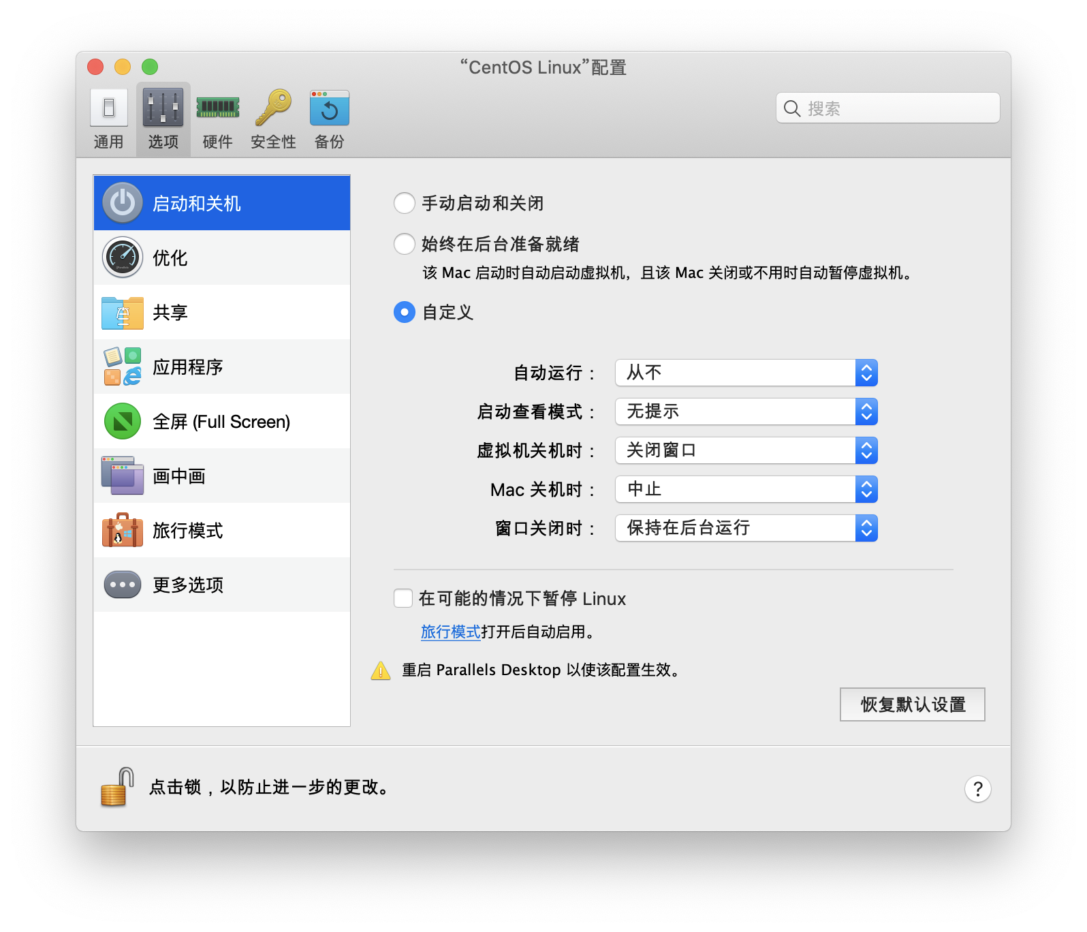Select 始终在后台准备就绪 radio button

405,244
